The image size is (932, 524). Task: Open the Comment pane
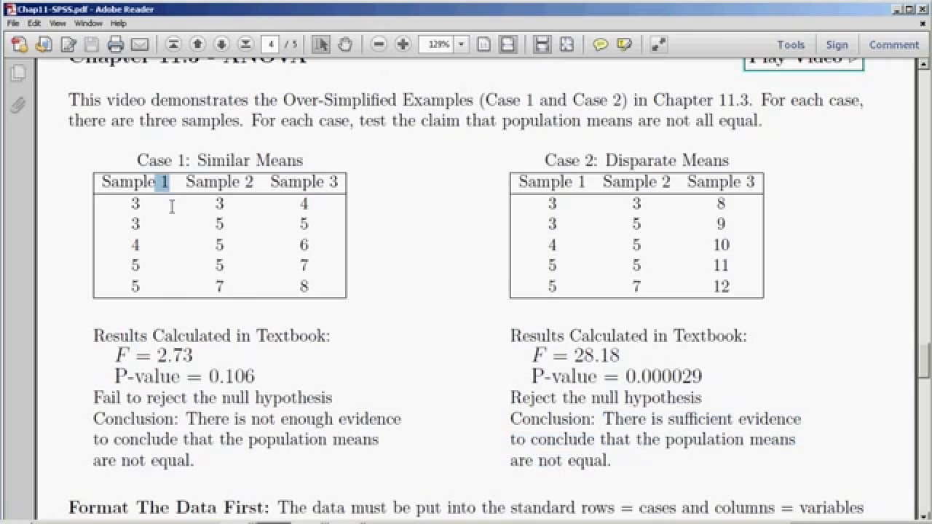(893, 44)
